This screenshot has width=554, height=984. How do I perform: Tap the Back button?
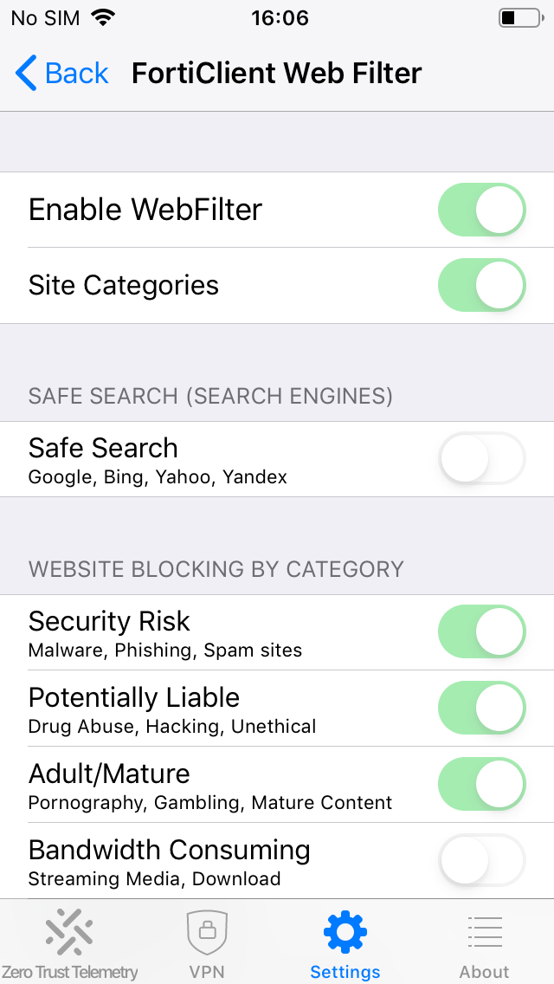pos(61,74)
